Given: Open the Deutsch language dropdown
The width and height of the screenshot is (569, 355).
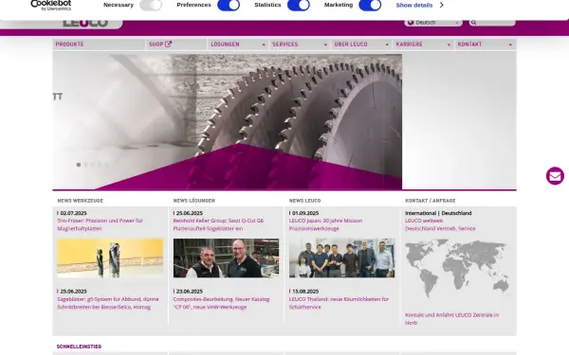Looking at the screenshot, I should [433, 23].
